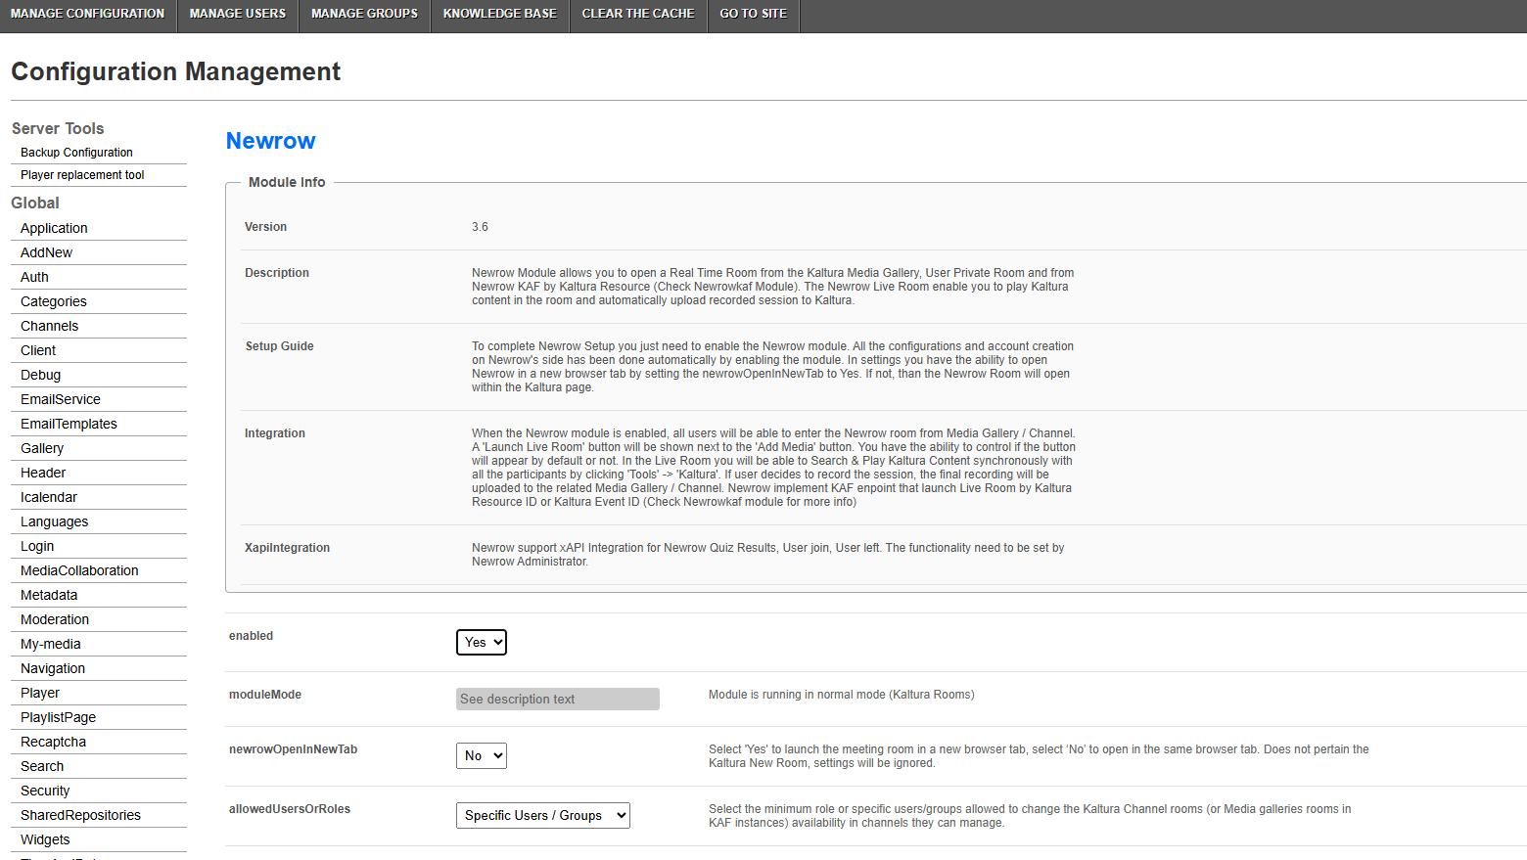Image resolution: width=1527 pixels, height=860 pixels.
Task: Click the version value 3.6
Action: [480, 227]
